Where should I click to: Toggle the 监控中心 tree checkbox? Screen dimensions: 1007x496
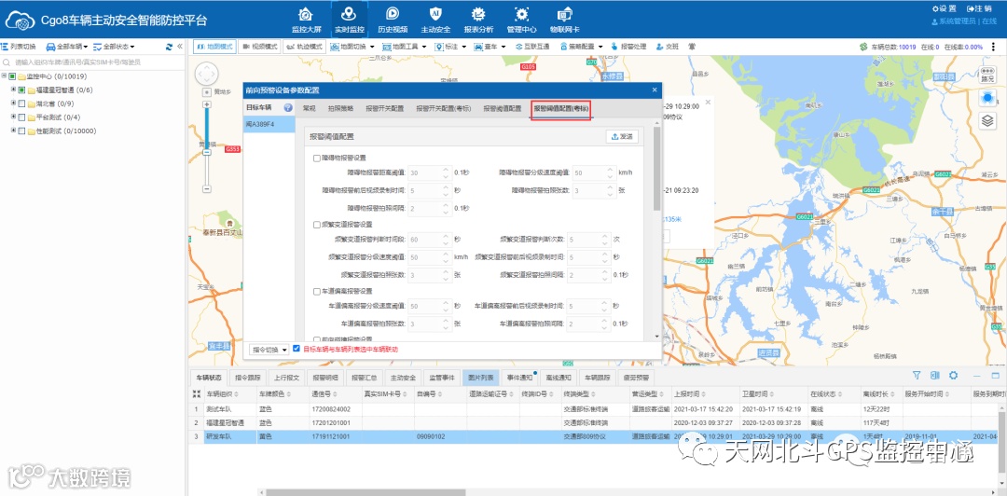tap(13, 76)
